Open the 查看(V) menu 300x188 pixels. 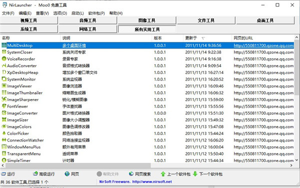[x=42, y=13]
